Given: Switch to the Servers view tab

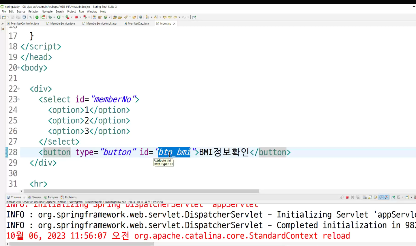Looking at the screenshot, I should tap(35, 197).
